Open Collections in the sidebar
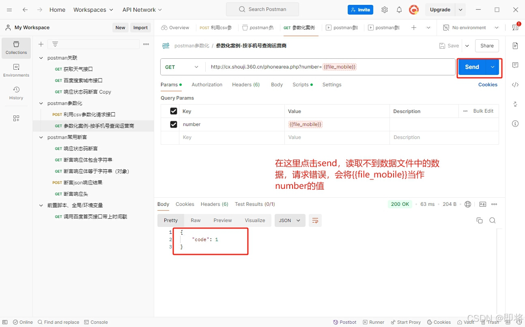 click(16, 48)
